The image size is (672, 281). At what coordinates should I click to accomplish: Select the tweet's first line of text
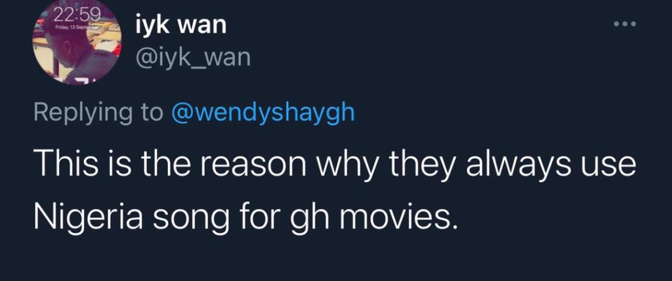click(x=334, y=166)
